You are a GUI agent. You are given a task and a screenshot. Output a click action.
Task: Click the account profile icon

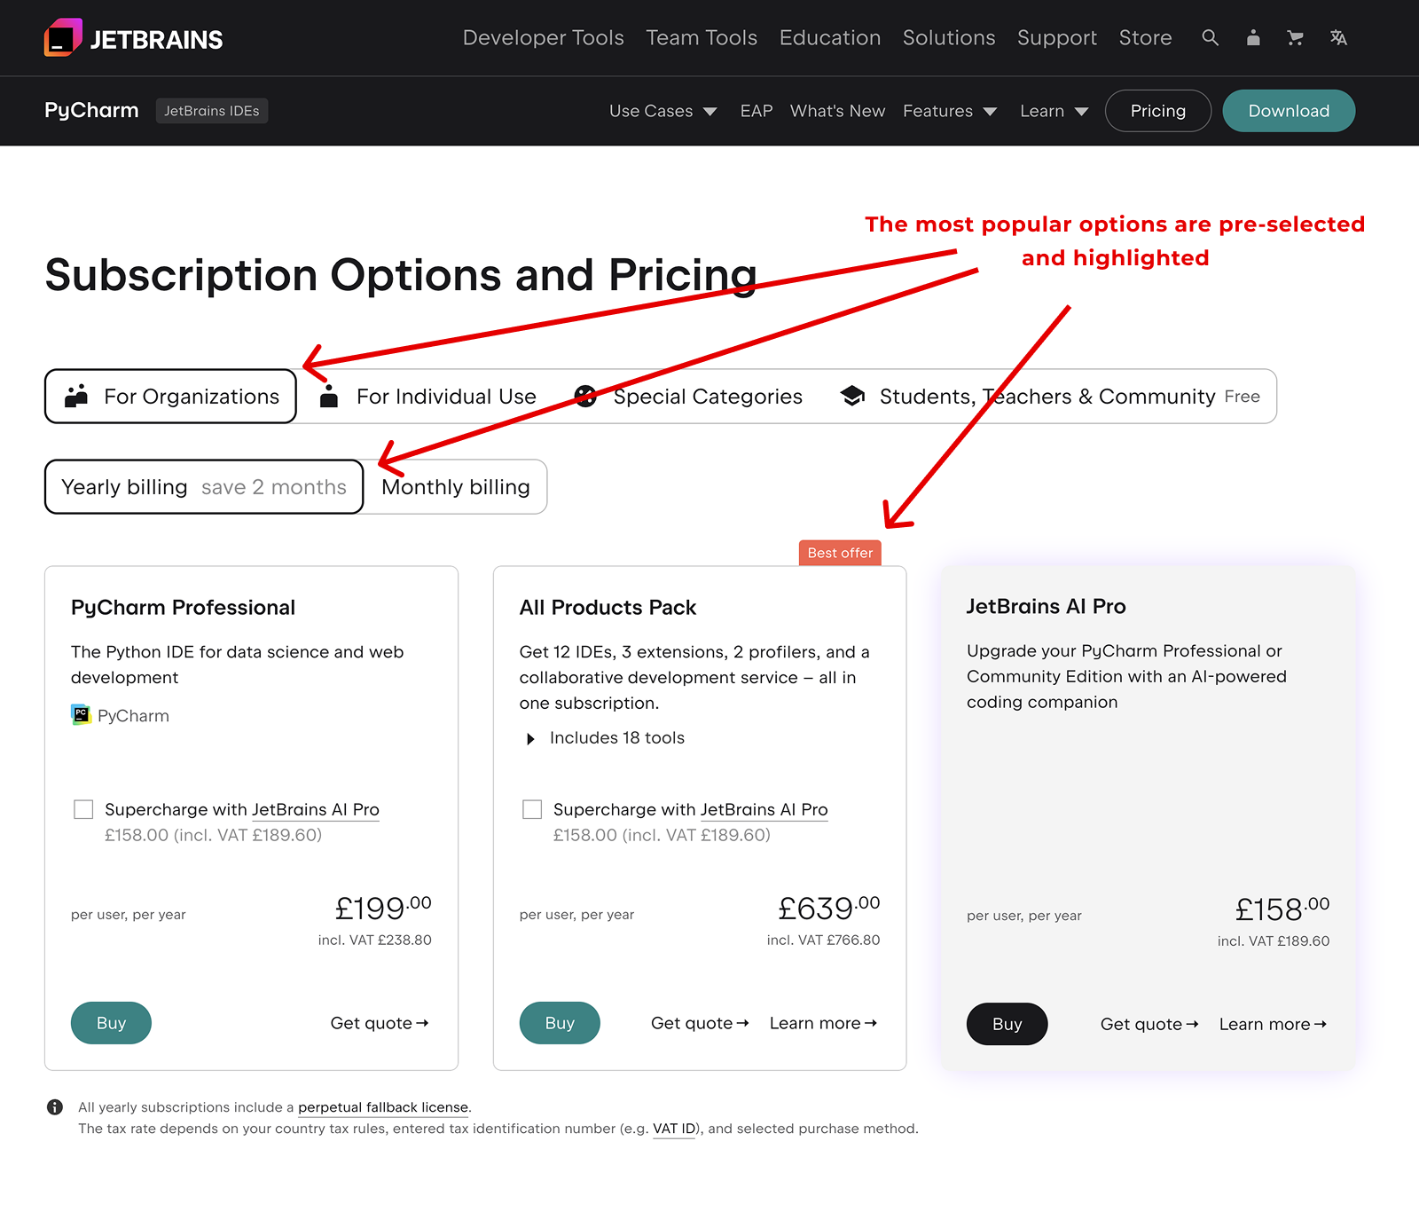1252,38
